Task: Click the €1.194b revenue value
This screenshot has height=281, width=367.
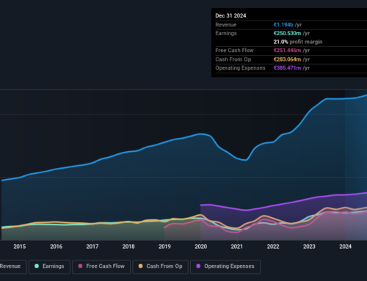Action: click(283, 25)
